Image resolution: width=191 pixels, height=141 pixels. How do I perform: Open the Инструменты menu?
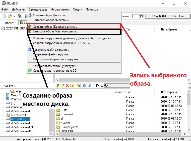[x=60, y=9]
